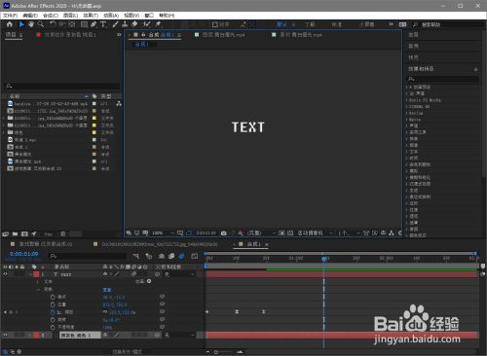This screenshot has height=356, width=487.
Task: Click the Project panel search field
Action: pyautogui.click(x=62, y=87)
